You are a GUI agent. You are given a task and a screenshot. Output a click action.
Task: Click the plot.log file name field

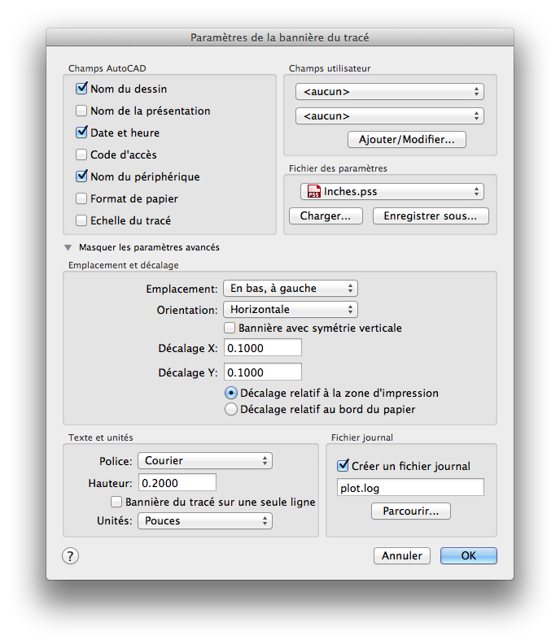click(410, 488)
